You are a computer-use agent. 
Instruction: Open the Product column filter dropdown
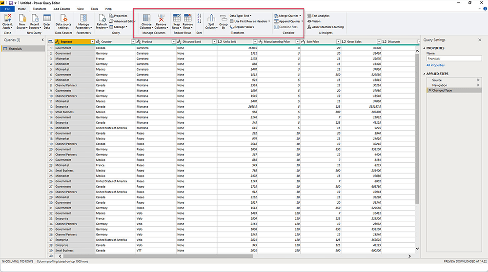coord(174,41)
